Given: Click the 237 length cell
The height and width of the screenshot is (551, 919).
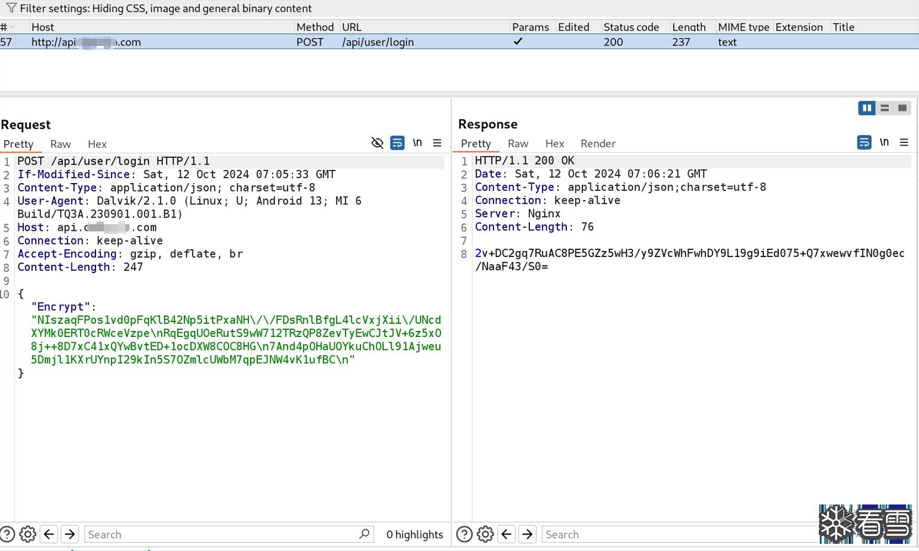Looking at the screenshot, I should pyautogui.click(x=681, y=42).
